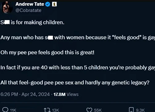Open the profile picture avatar

[x=7, y=7]
